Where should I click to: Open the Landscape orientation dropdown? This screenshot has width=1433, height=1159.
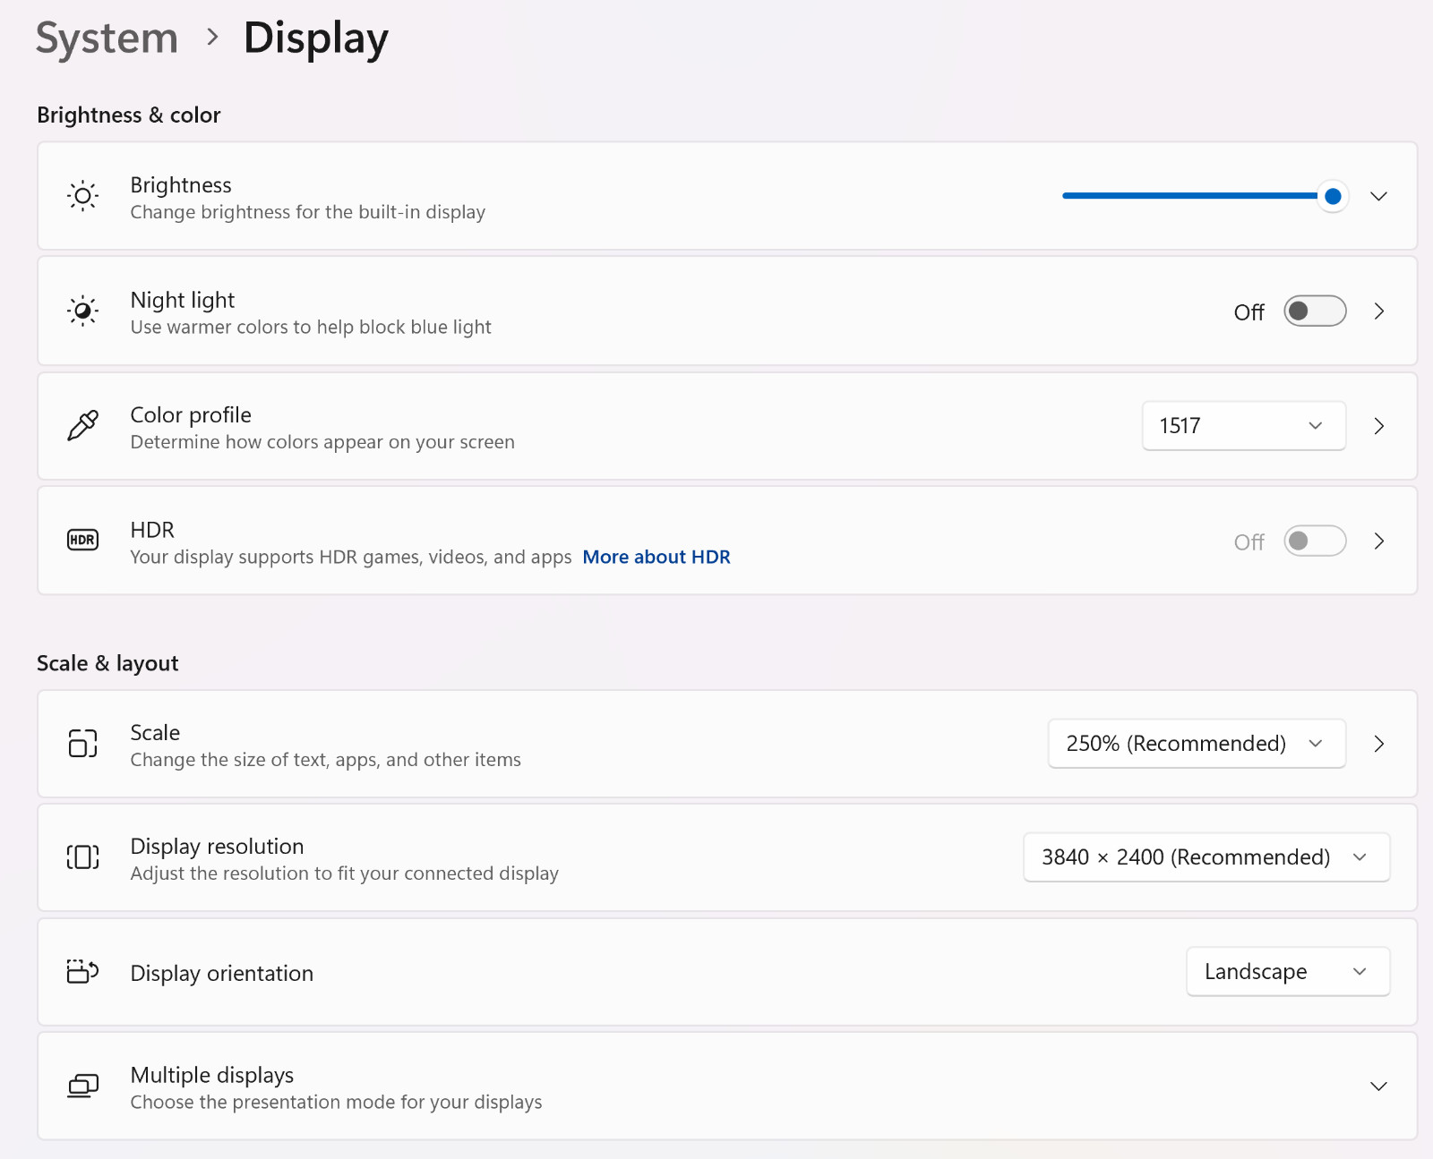(x=1288, y=972)
